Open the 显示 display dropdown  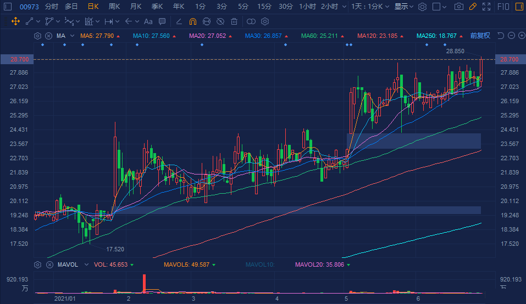tap(404, 7)
